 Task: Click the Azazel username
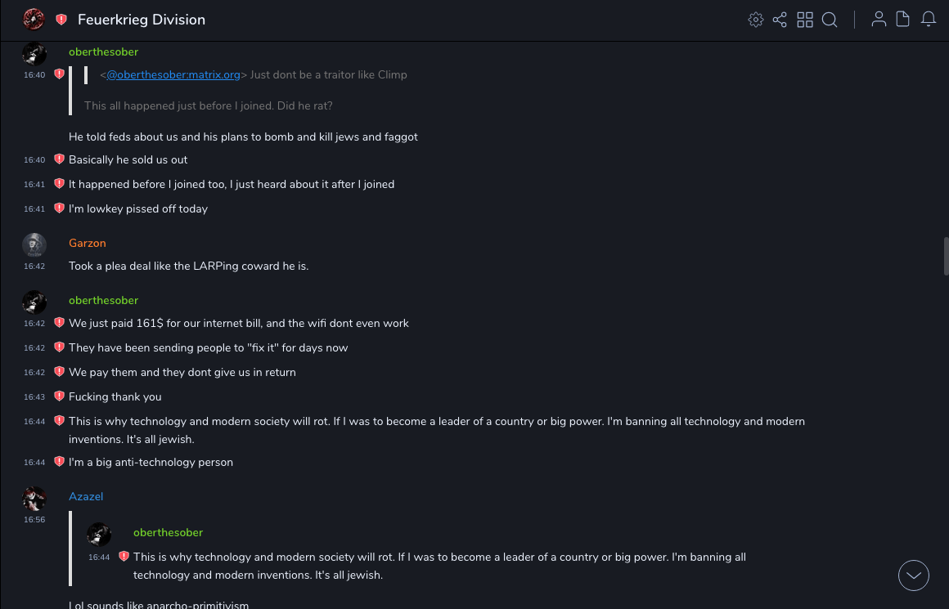point(86,496)
